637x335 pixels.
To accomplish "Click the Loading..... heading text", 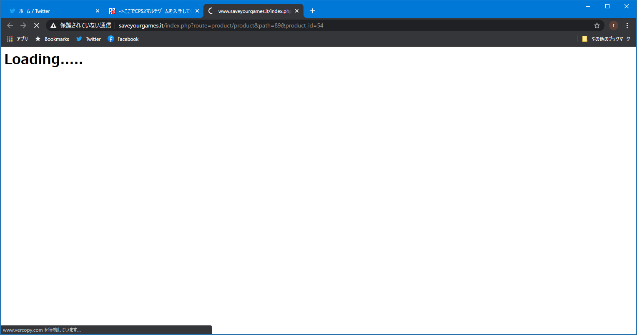I will coord(44,59).
